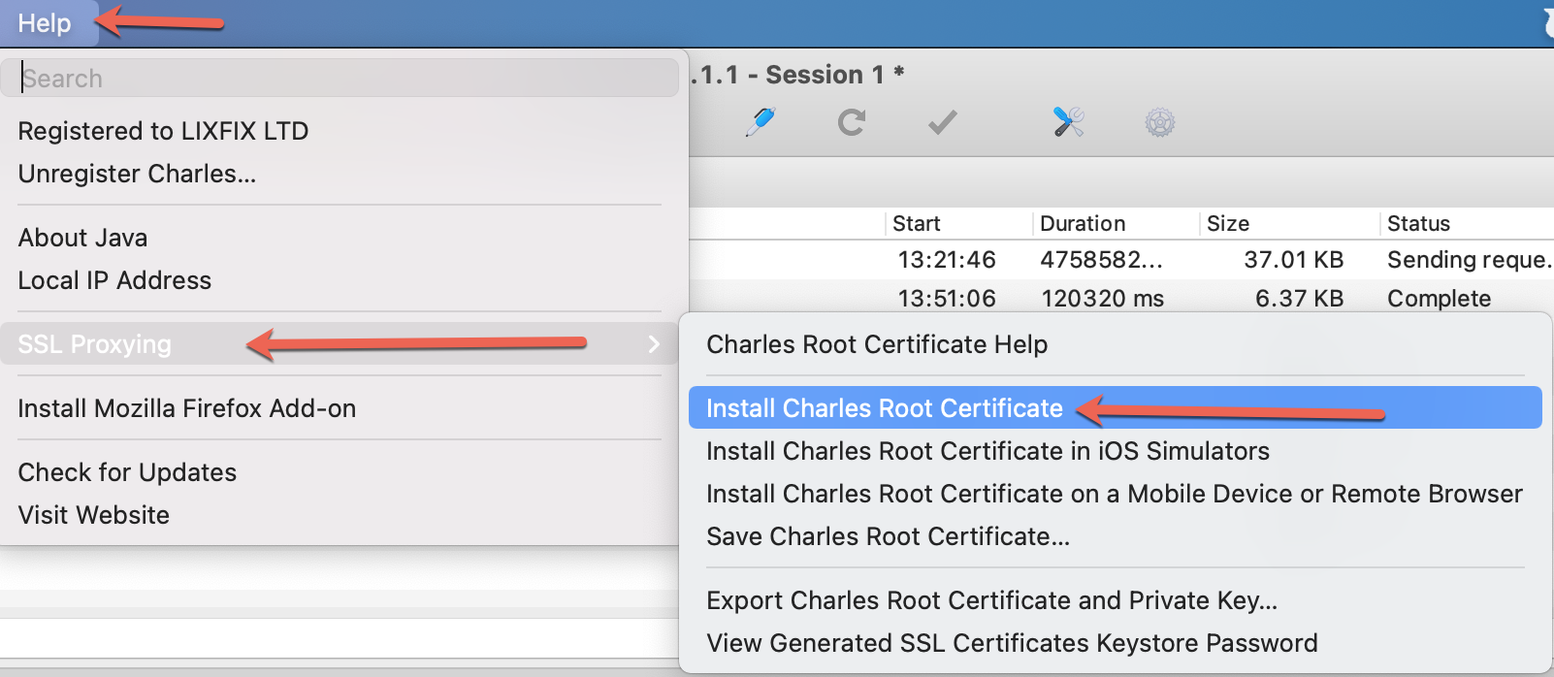The height and width of the screenshot is (677, 1554).
Task: Click the Sending request status cell
Action: click(x=1470, y=260)
